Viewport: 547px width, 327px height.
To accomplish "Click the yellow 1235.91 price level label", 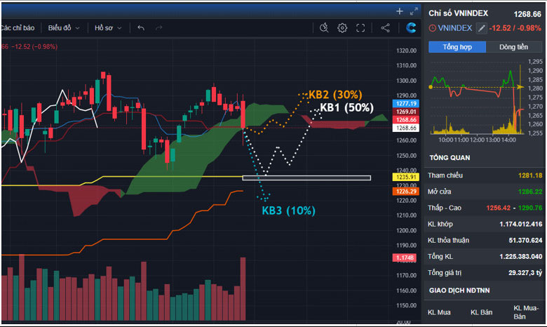I will [406, 178].
